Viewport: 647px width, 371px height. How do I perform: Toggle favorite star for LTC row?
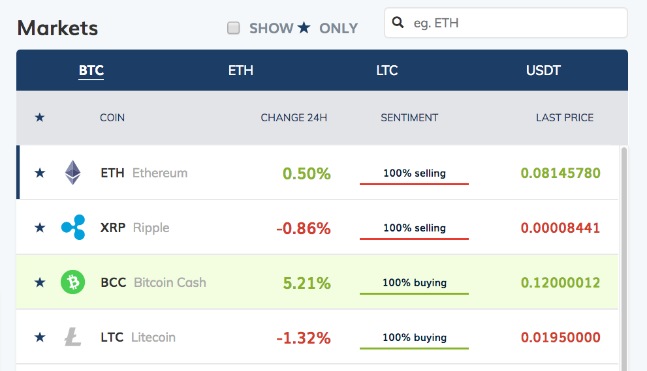(x=40, y=337)
